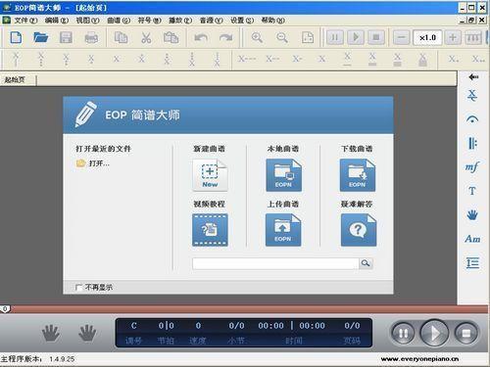490x367 pixels.
Task: Click the bottom round Stop button
Action: (466, 333)
